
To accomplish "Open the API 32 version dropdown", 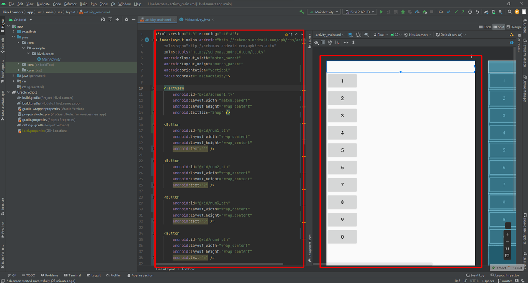I will (396, 35).
